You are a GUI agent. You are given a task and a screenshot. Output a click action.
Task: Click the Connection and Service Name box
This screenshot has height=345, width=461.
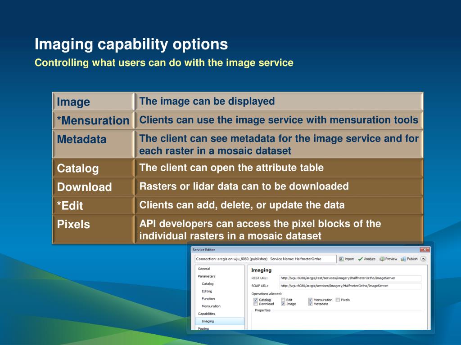(x=266, y=259)
